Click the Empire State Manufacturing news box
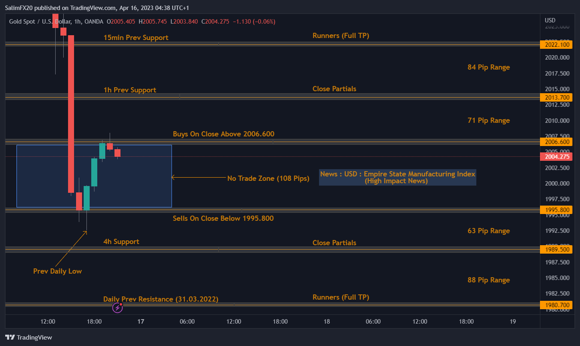580x346 pixels. tap(397, 177)
